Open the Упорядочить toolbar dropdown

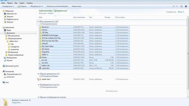(x=8, y=6)
